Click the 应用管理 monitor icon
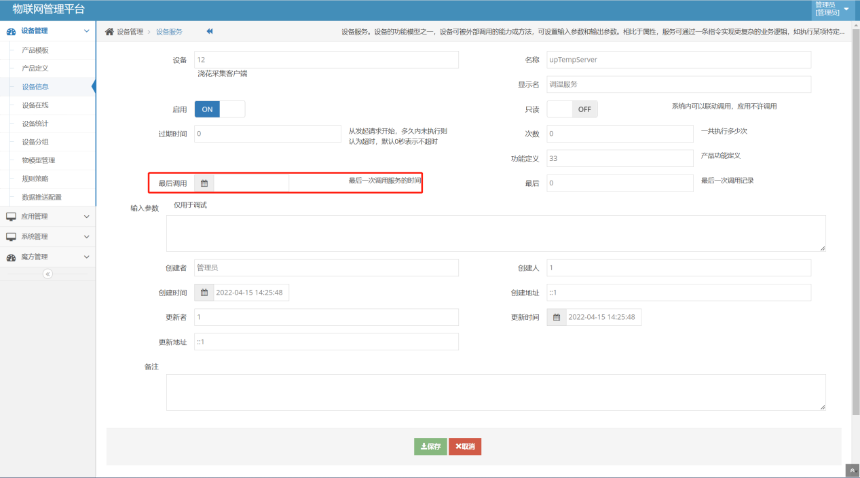Viewport: 860px width, 478px height. (x=11, y=217)
